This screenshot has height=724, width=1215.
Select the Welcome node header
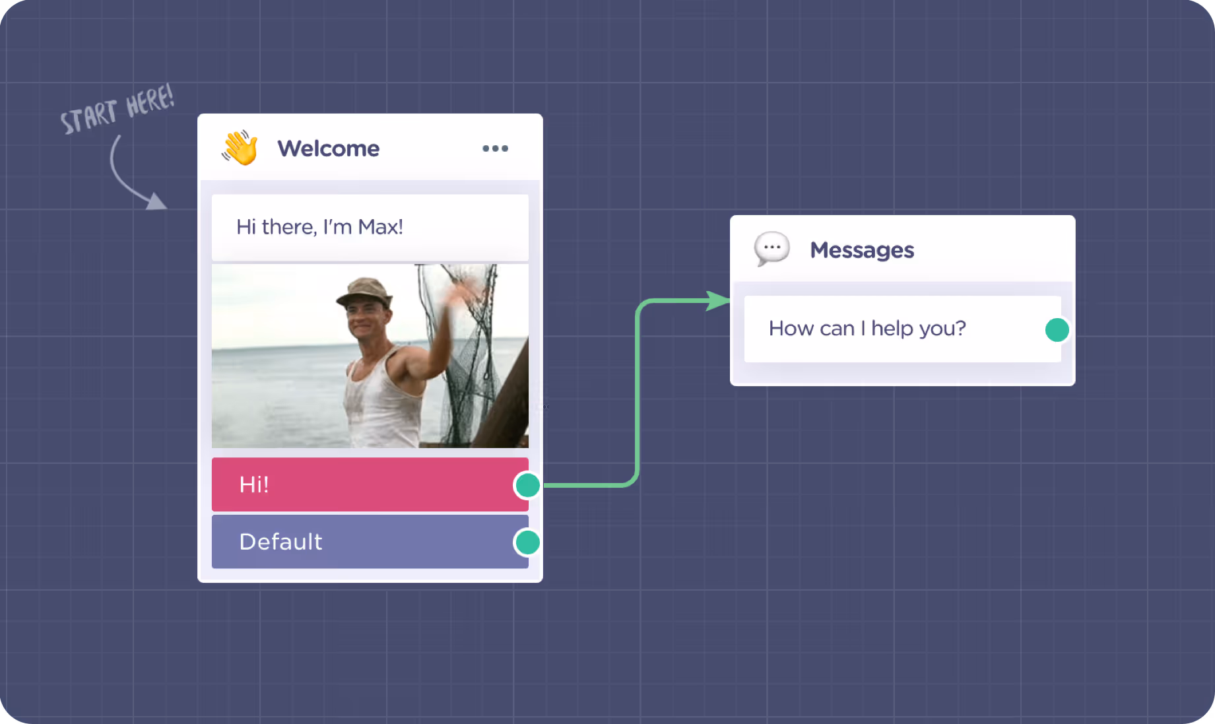pos(329,148)
